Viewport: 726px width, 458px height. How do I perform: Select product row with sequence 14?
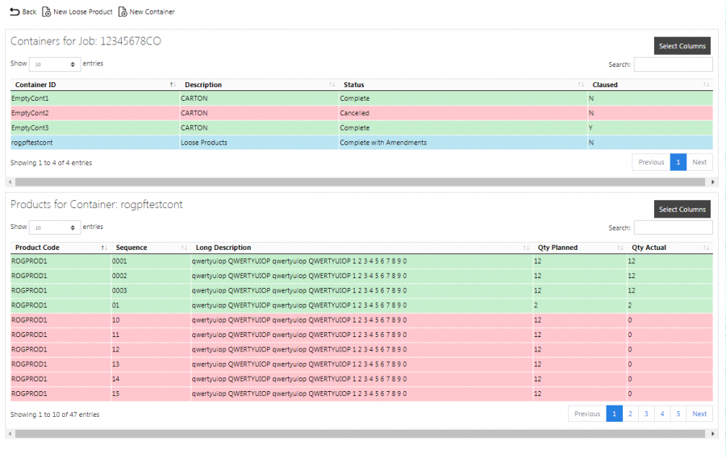tap(361, 379)
